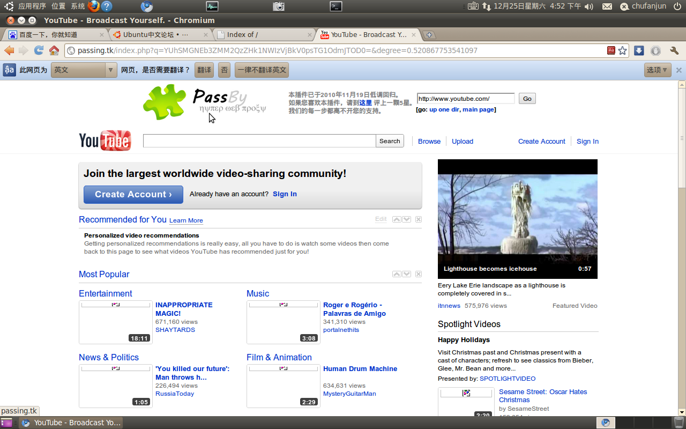This screenshot has height=429, width=686.
Task: Focus the YouTube search input field
Action: (x=259, y=141)
